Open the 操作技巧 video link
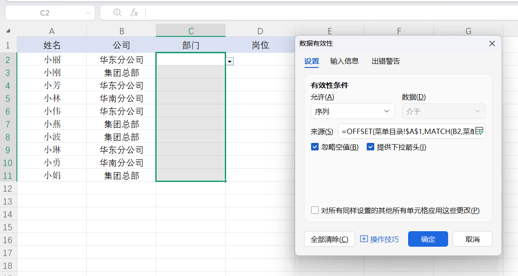 (380, 239)
